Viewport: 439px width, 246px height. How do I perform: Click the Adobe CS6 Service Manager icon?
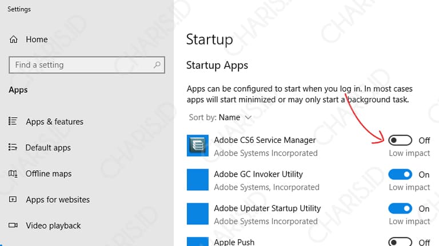click(x=198, y=146)
